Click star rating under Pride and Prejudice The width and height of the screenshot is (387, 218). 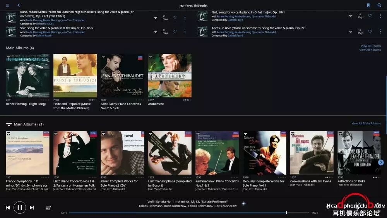click(92, 100)
